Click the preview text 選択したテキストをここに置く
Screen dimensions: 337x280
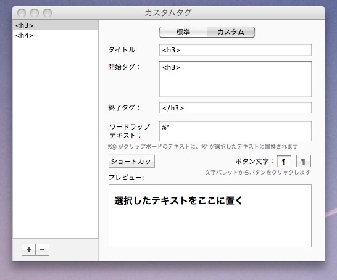point(178,201)
